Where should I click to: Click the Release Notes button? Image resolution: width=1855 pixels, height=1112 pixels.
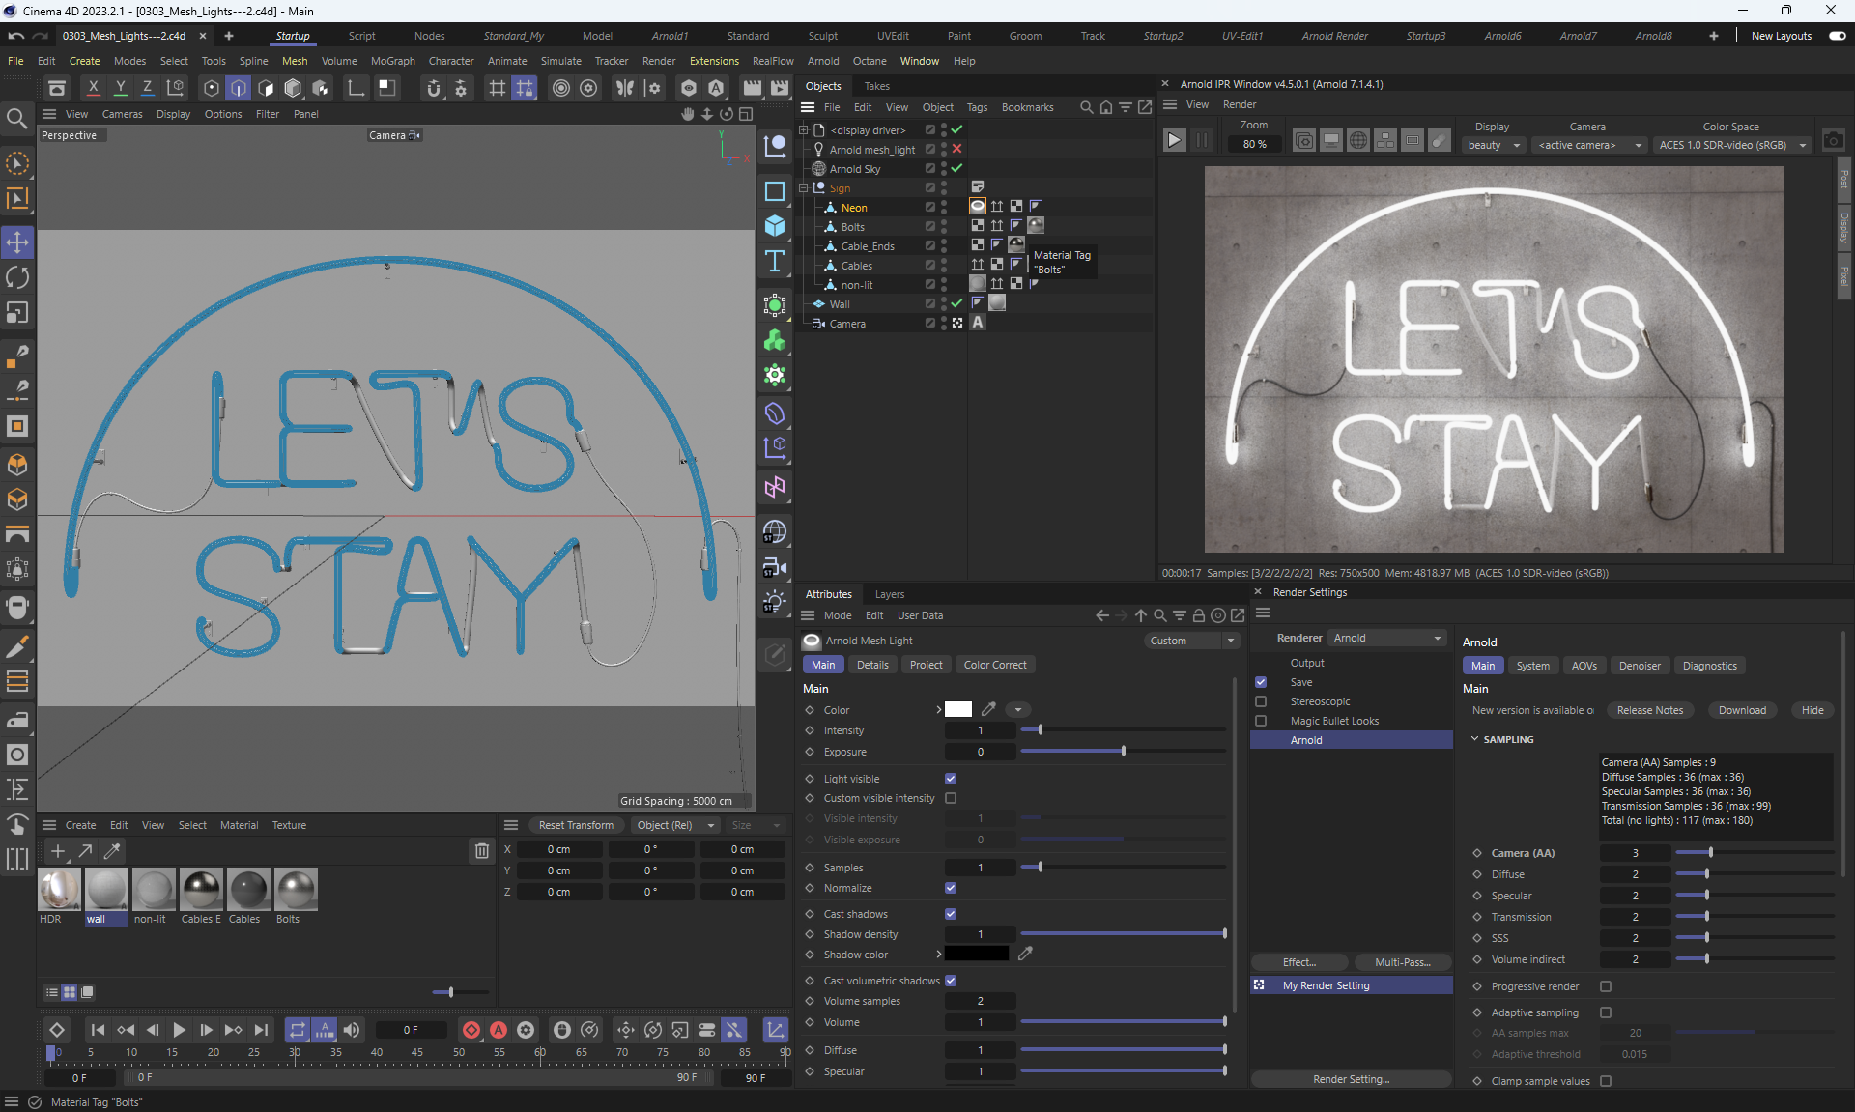coord(1649,710)
